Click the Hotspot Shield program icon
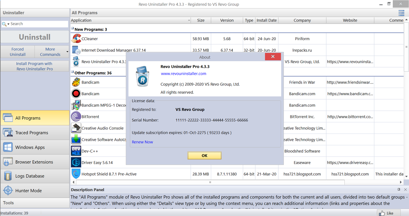 (76, 174)
